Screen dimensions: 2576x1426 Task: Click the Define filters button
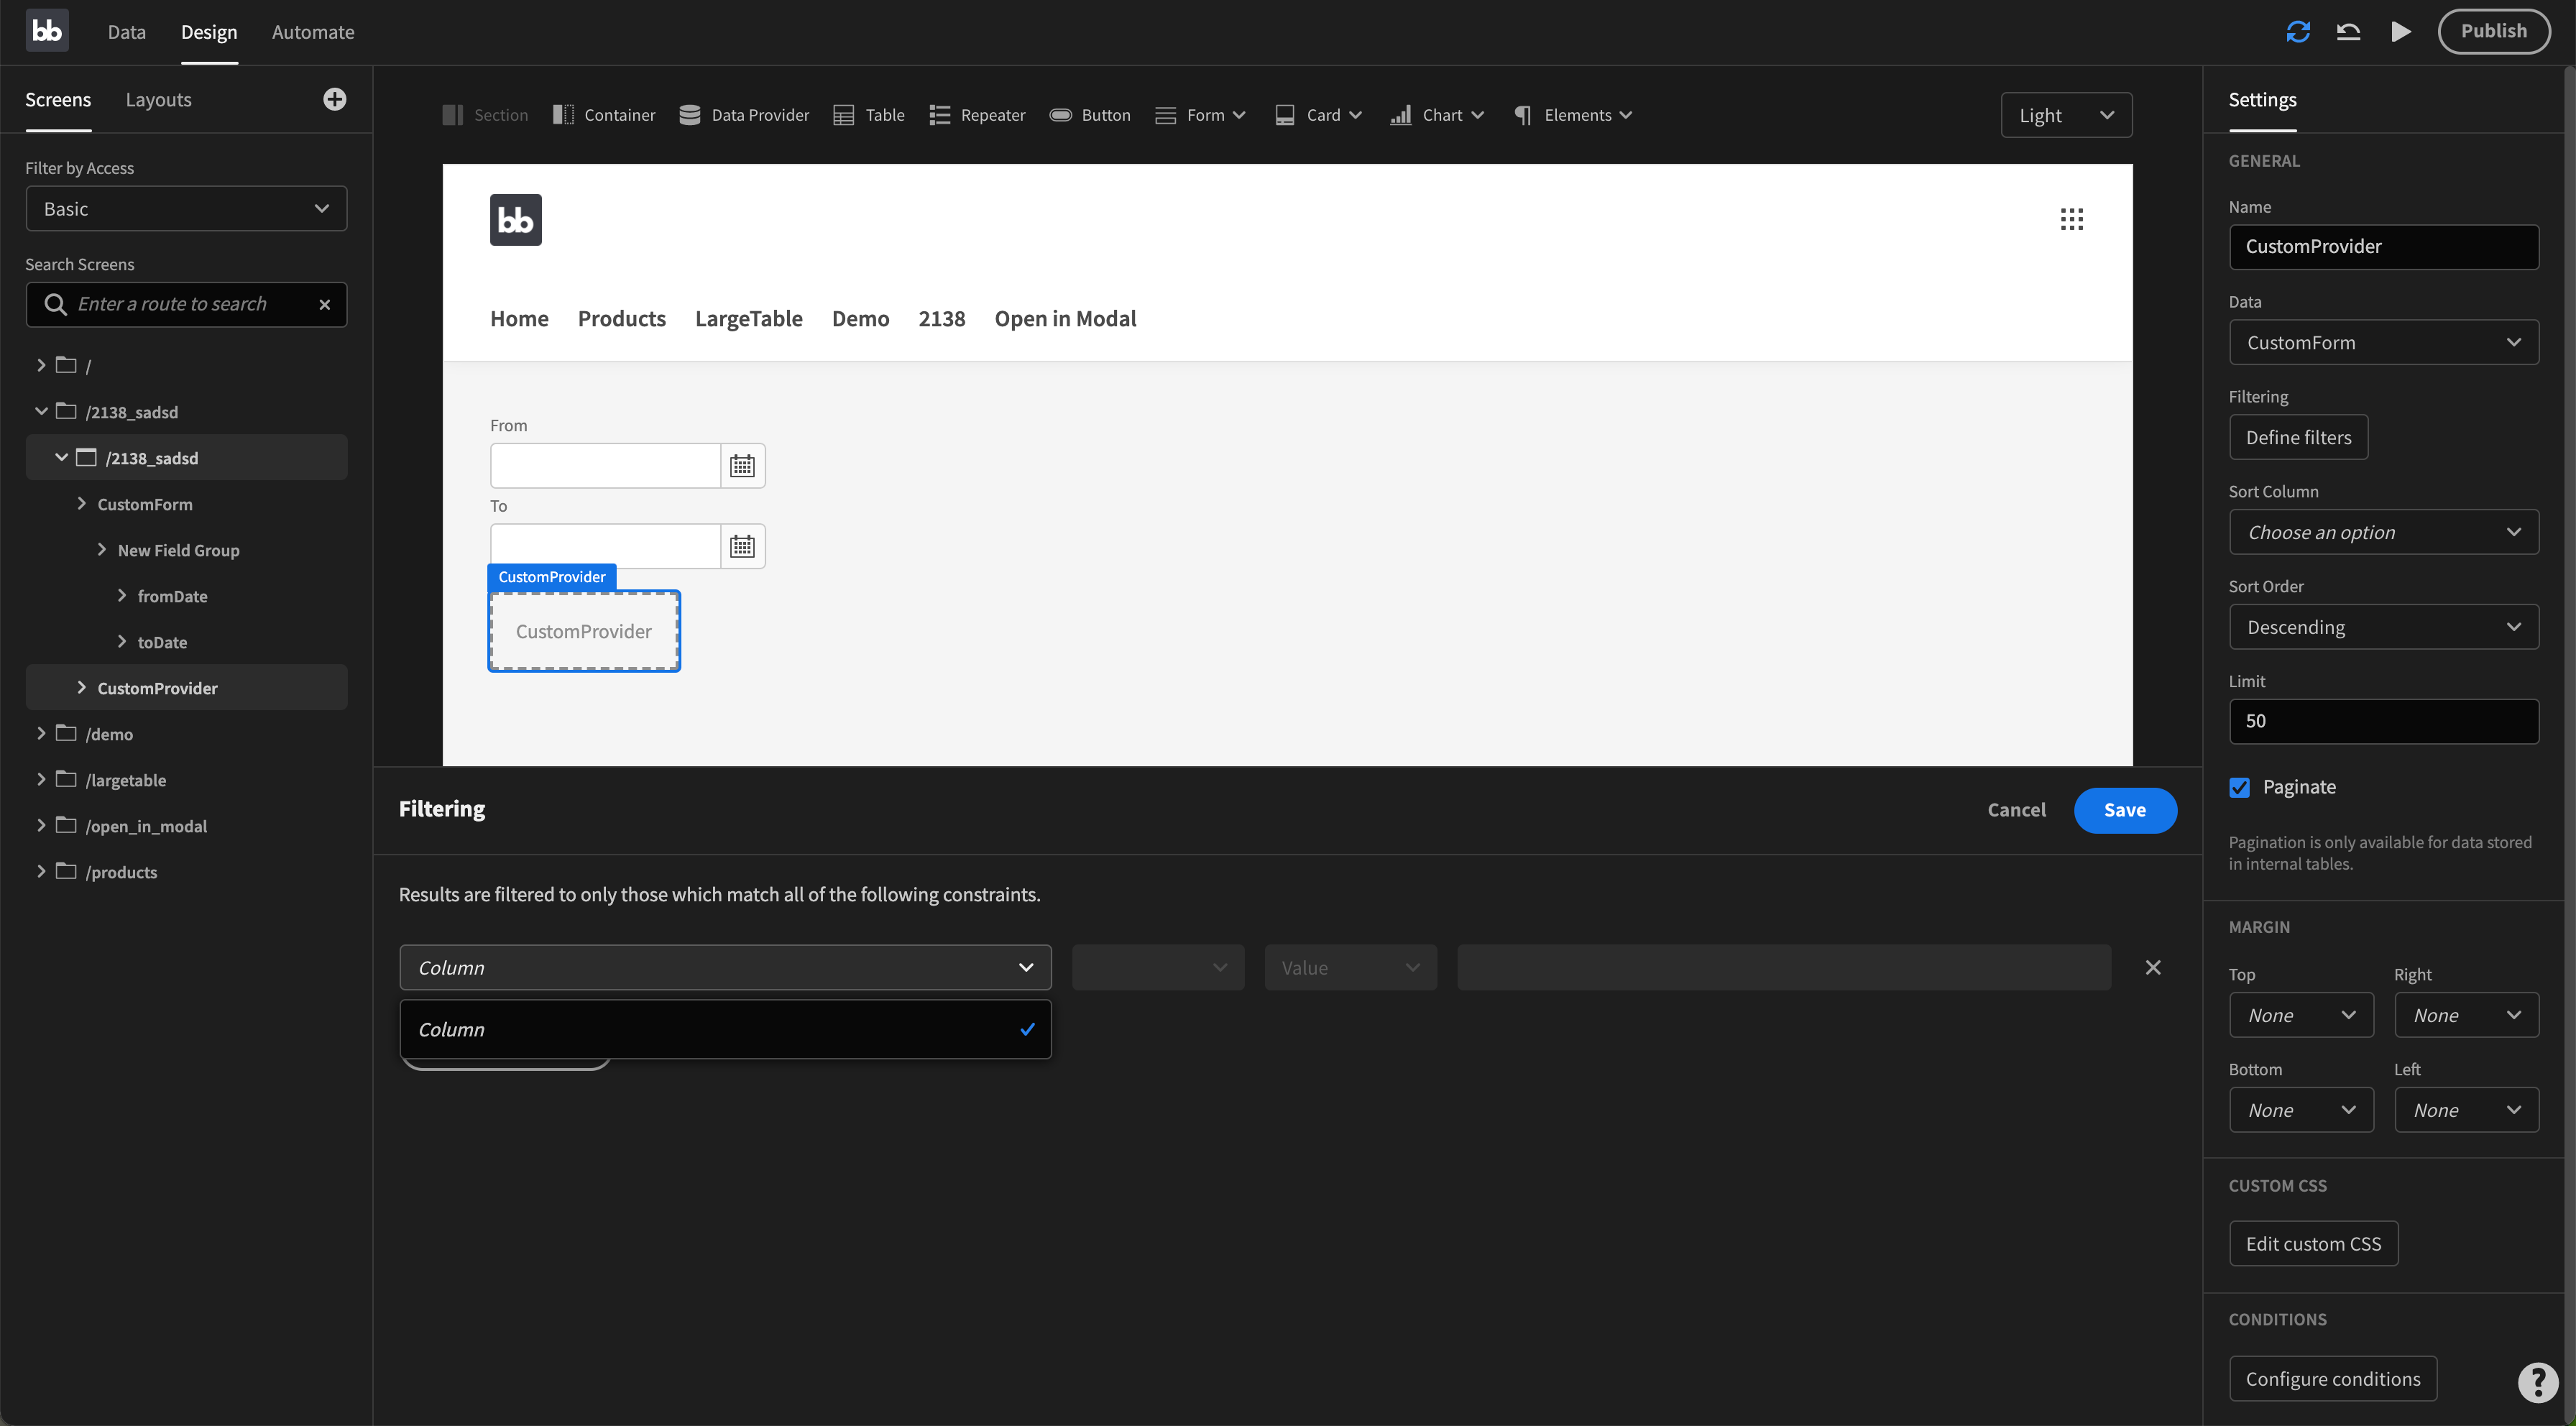(x=2298, y=437)
